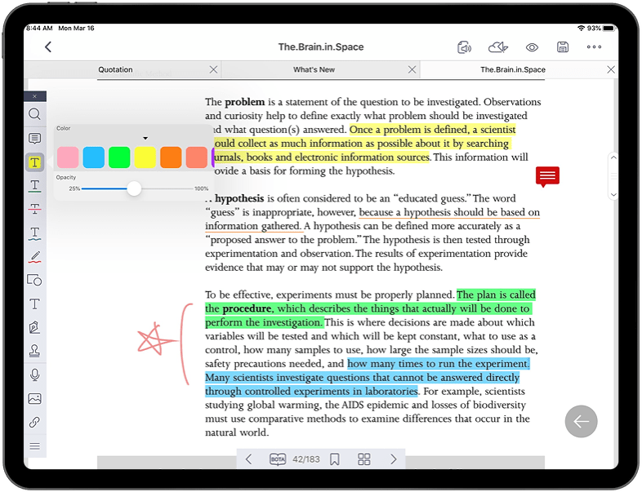Click the 42/183 page number
This screenshot has height=492, width=642.
[305, 459]
